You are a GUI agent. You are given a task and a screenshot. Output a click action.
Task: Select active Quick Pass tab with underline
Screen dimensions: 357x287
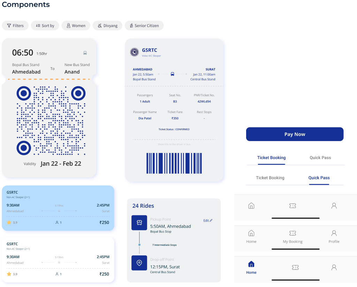319,178
